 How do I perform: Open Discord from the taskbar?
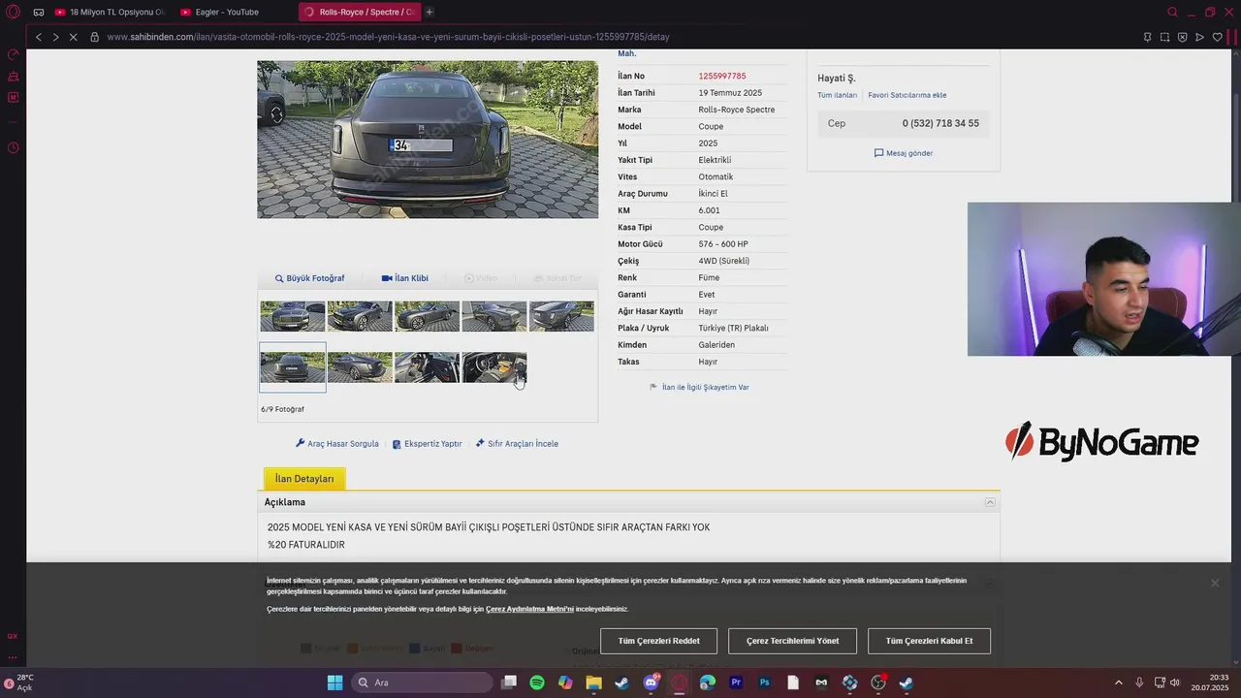coord(651,682)
